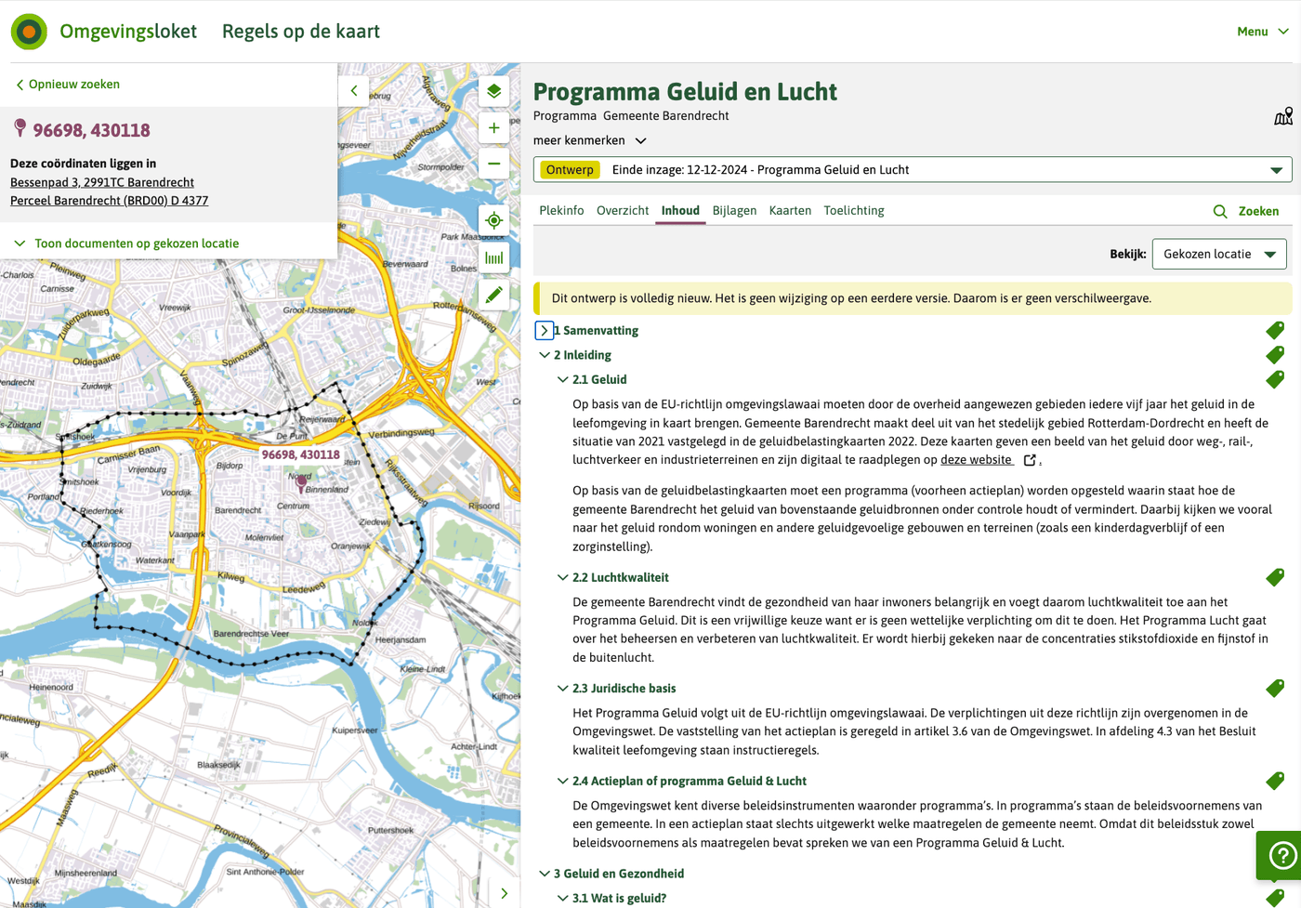The image size is (1301, 908).
Task: Zoom in on the map
Action: [494, 128]
